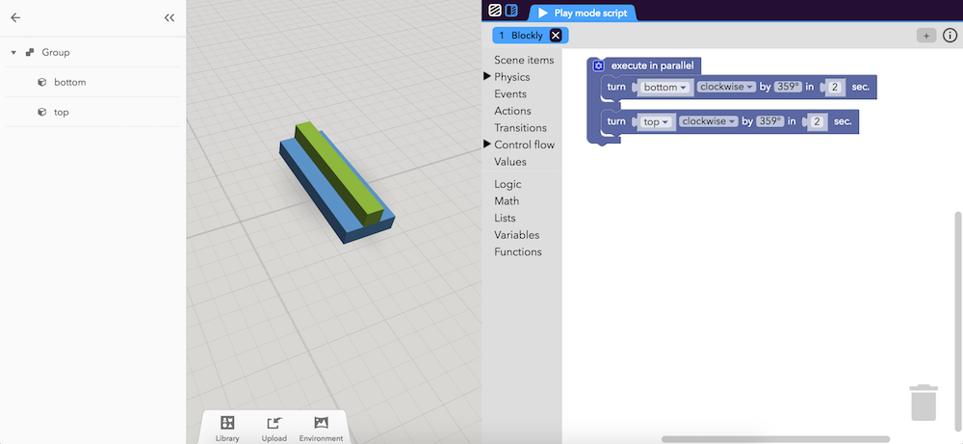Open the Events block category

(510, 94)
